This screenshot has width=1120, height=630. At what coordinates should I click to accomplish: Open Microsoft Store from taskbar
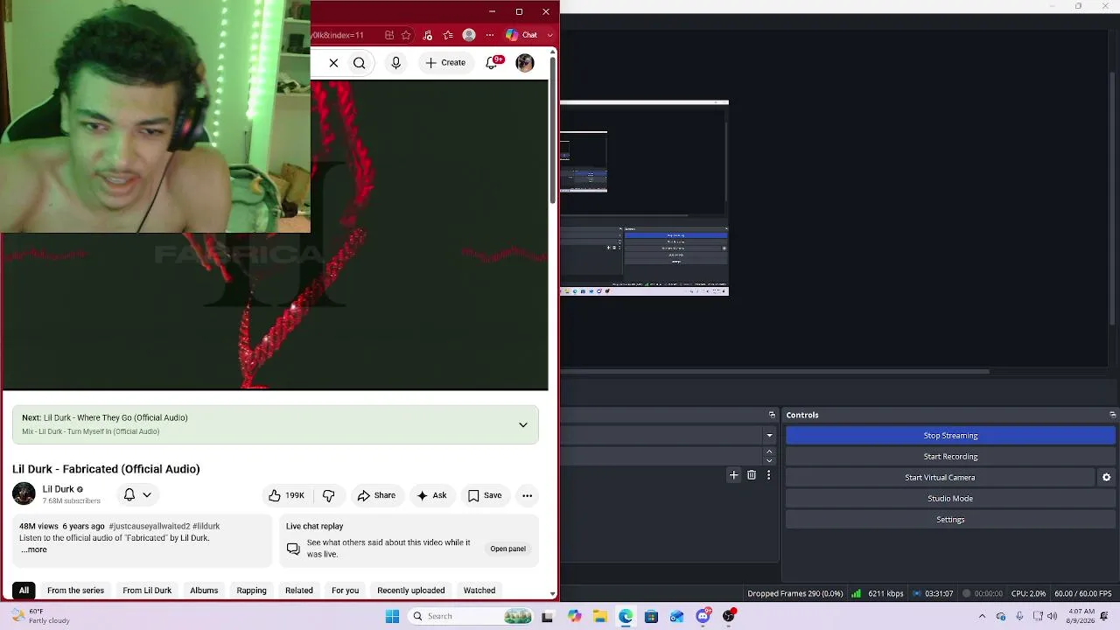(x=651, y=616)
